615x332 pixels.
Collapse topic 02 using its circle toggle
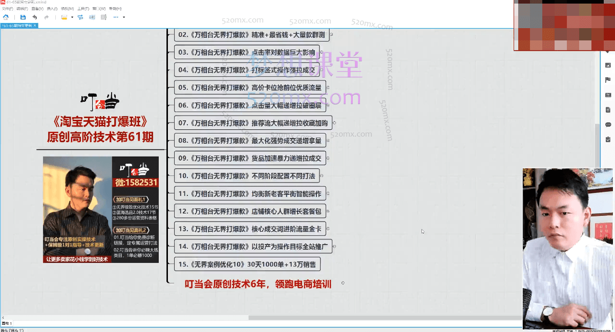[331, 35]
